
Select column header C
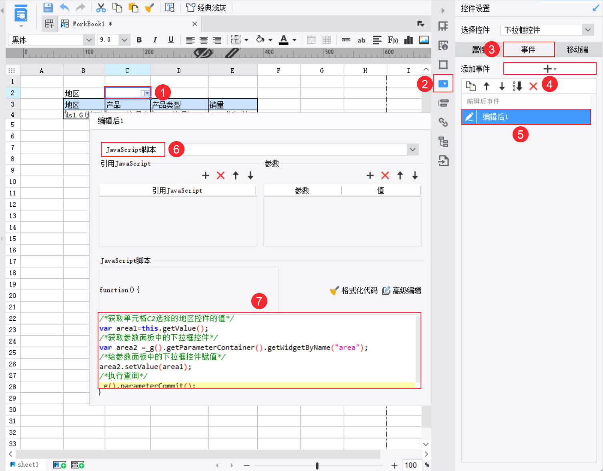(x=127, y=70)
